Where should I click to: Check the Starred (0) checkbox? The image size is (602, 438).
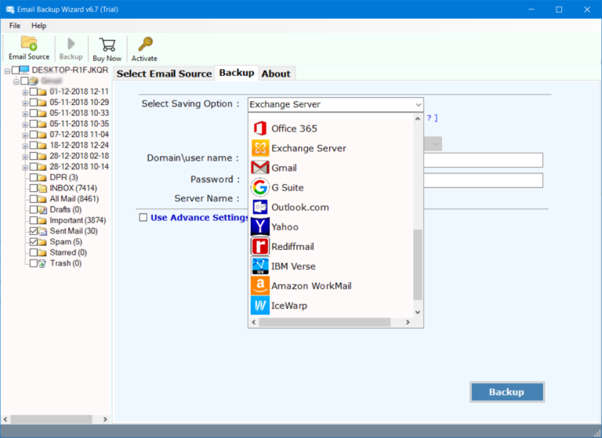[34, 252]
